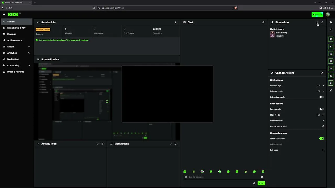Open the Account age setting chevron
The height and width of the screenshot is (188, 335).
[x=323, y=86]
